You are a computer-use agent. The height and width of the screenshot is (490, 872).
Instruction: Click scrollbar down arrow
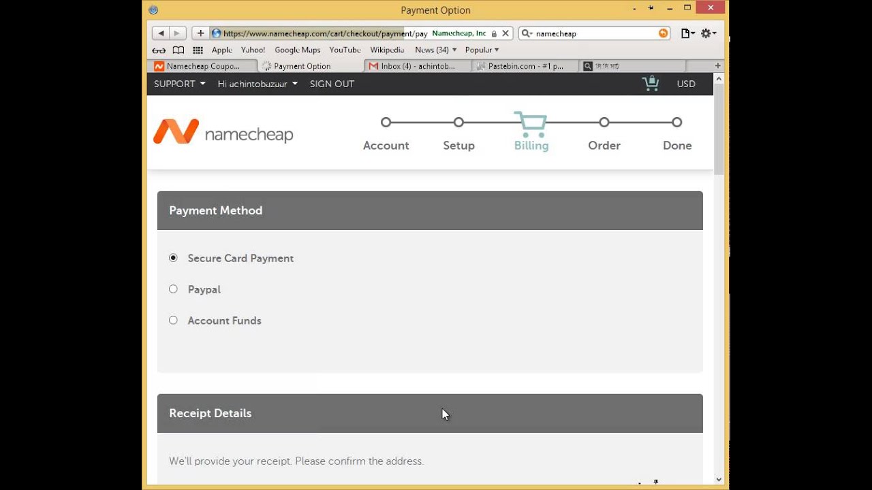coord(719,479)
